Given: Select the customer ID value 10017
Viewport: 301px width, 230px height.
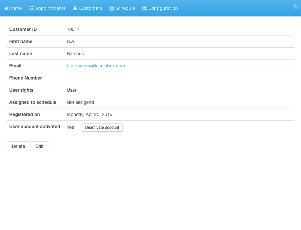Looking at the screenshot, I should pyautogui.click(x=73, y=29).
